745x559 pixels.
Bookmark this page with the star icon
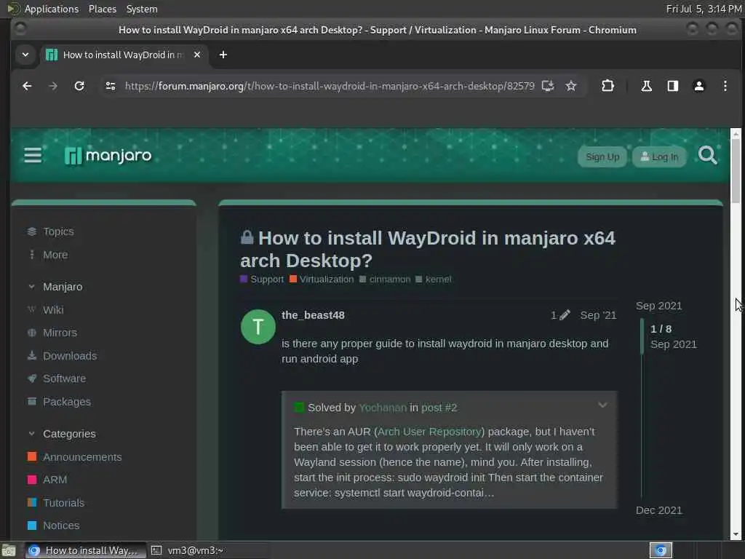(x=571, y=86)
